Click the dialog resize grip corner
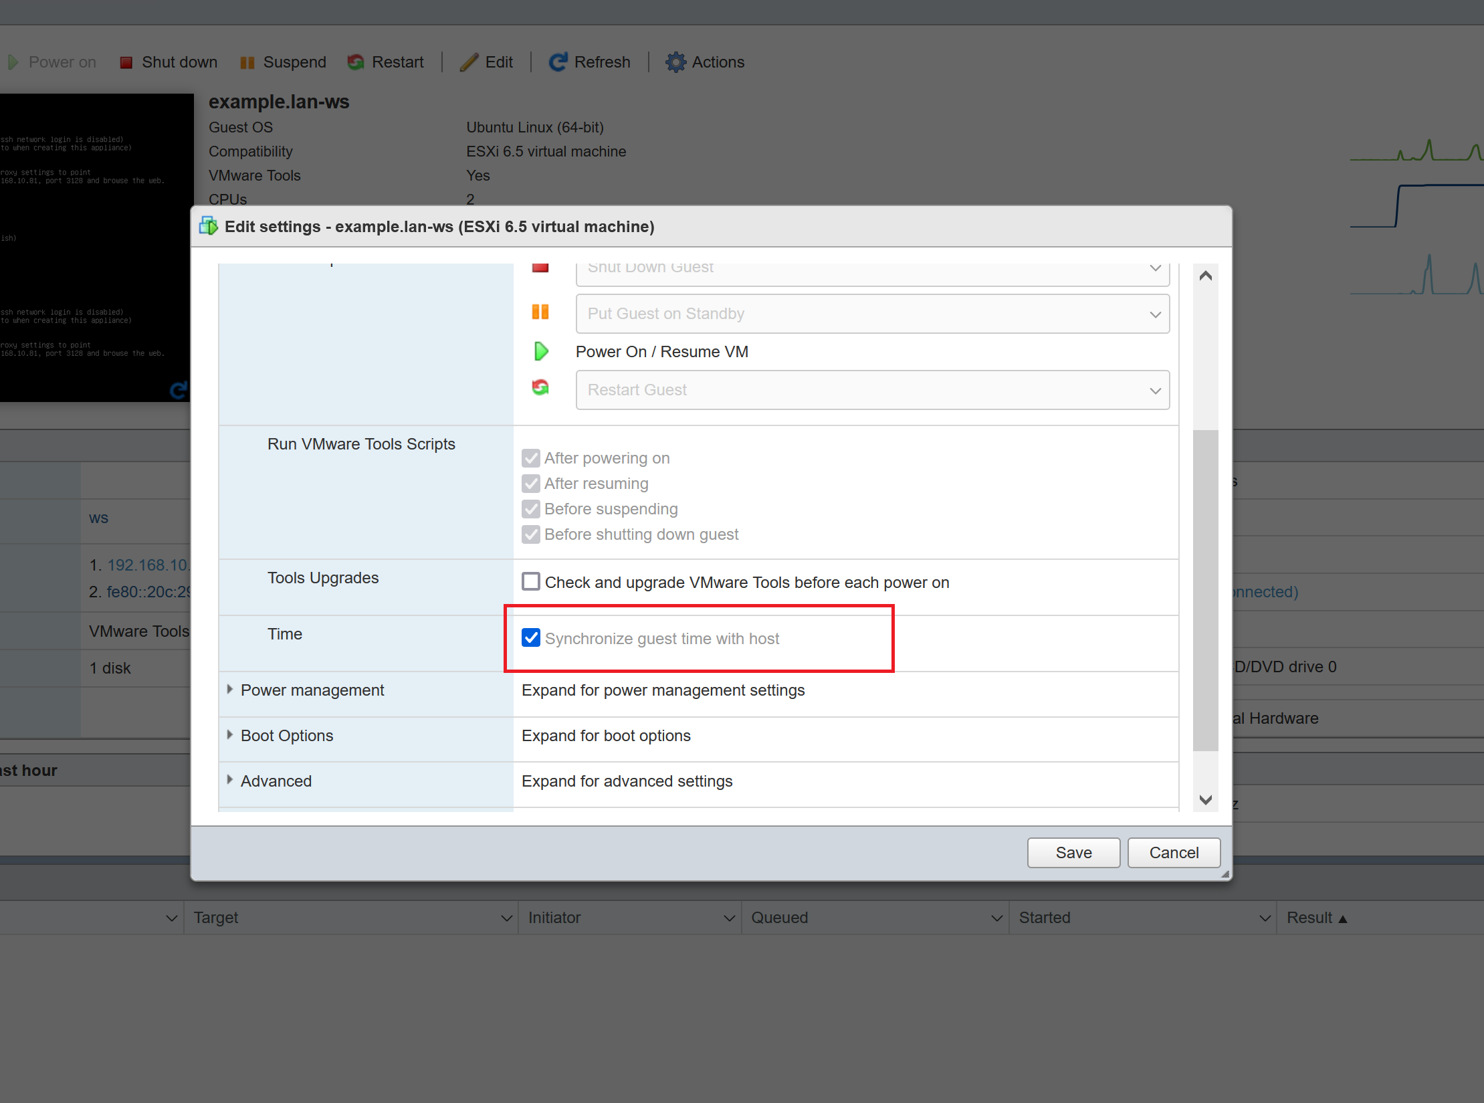 [1225, 874]
